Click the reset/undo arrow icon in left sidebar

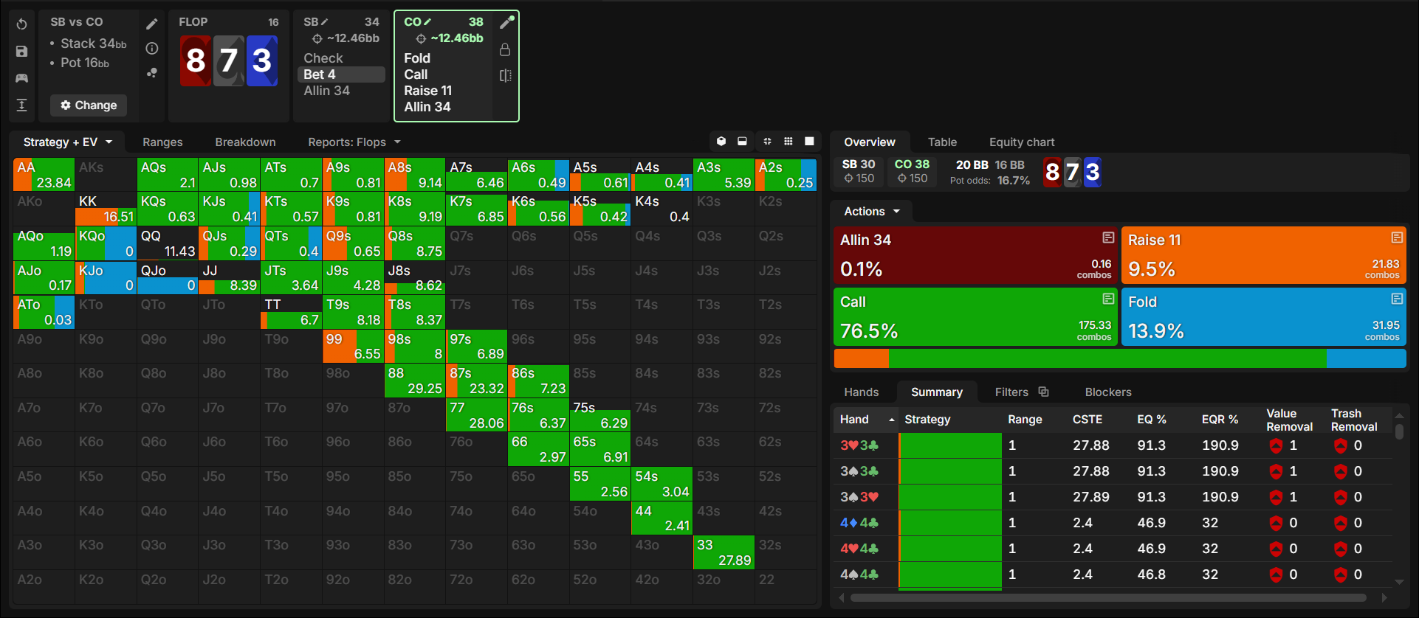pos(22,24)
